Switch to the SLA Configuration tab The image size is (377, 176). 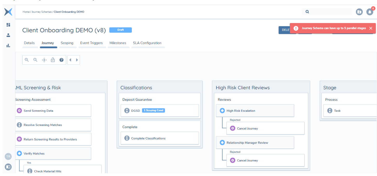147,43
